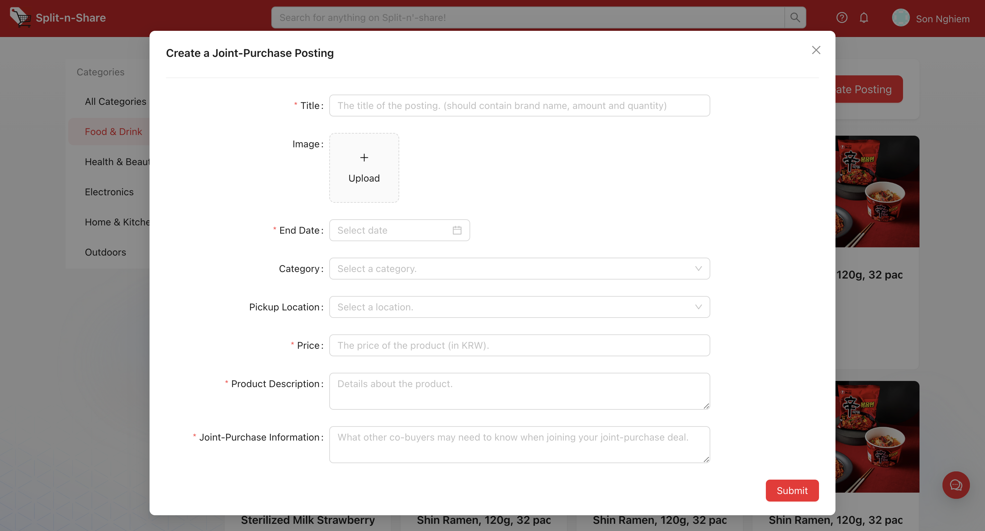Expand the Pickup Location dropdown

point(519,307)
